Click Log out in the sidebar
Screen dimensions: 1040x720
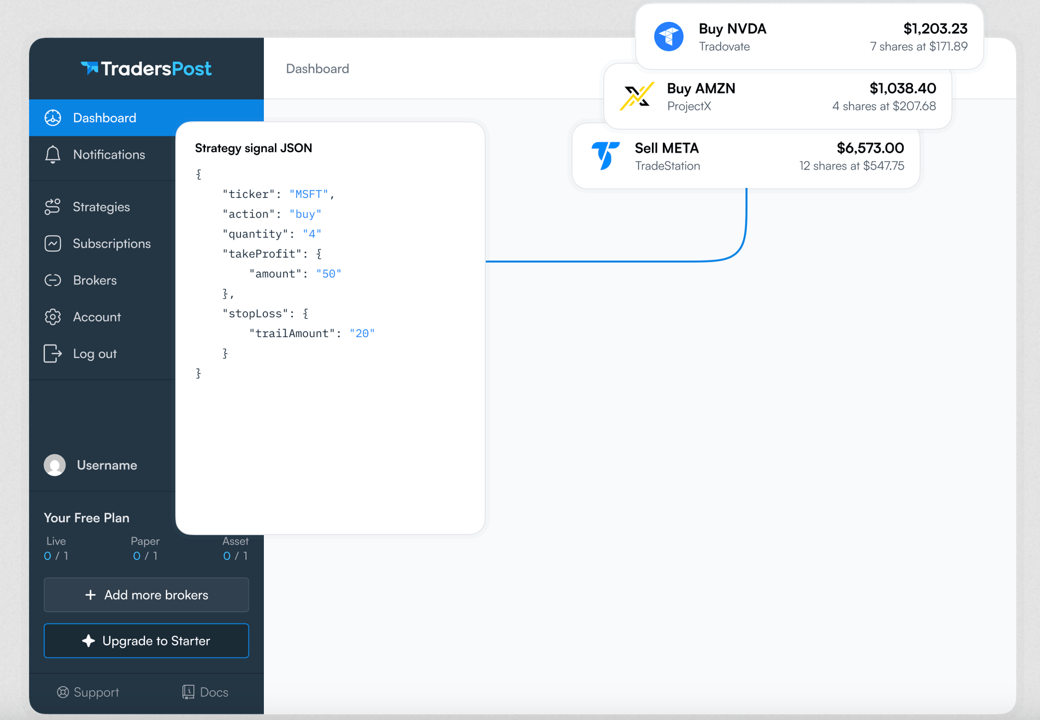102,354
